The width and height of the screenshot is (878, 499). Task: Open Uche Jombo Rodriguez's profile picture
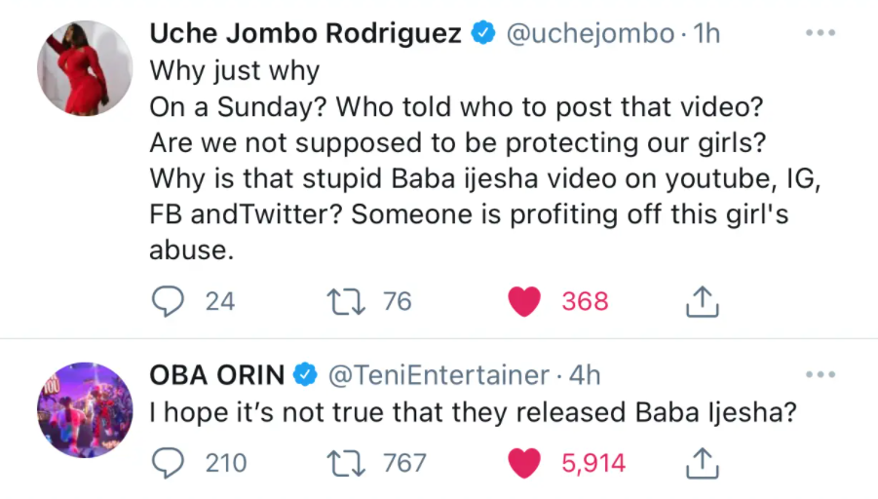(x=83, y=68)
